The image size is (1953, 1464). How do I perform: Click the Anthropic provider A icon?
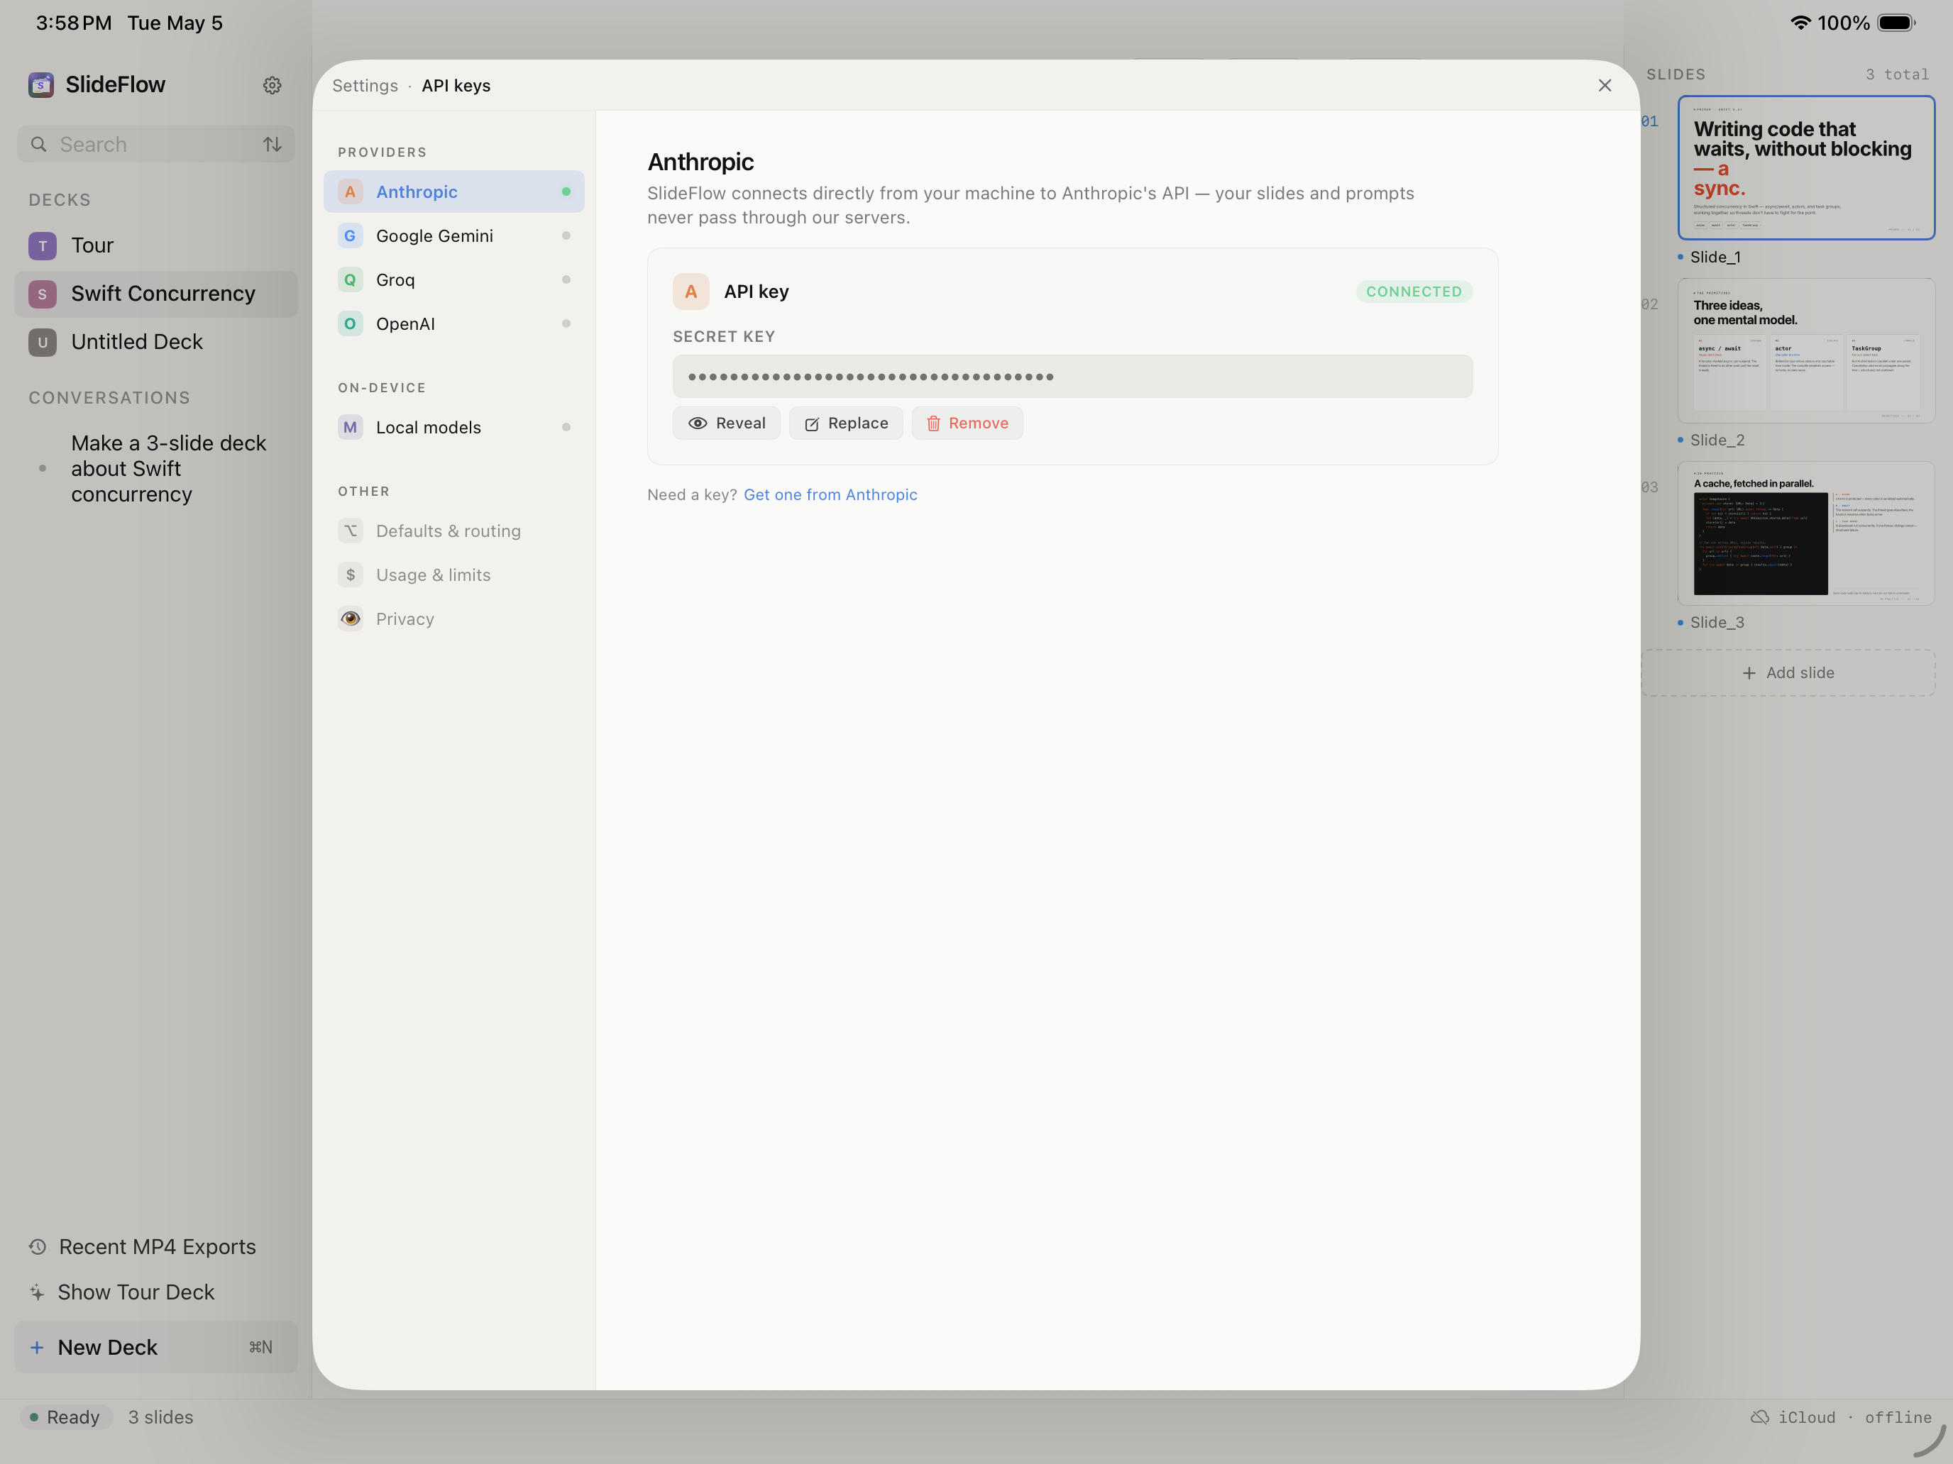(x=351, y=192)
